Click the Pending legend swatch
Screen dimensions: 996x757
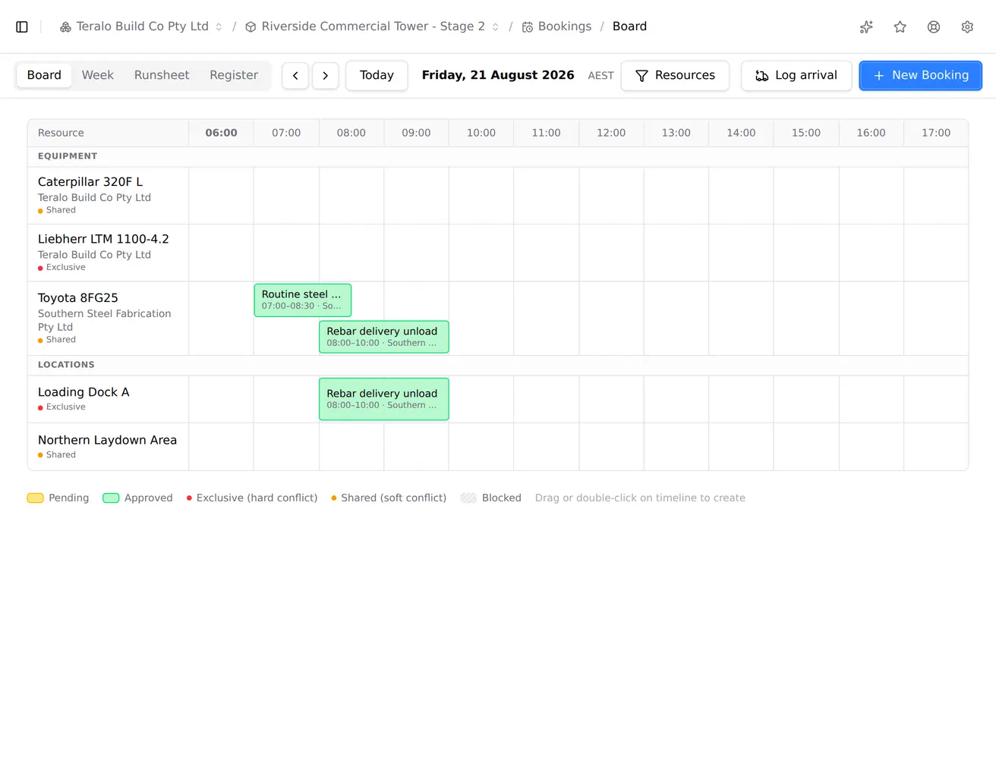click(35, 498)
